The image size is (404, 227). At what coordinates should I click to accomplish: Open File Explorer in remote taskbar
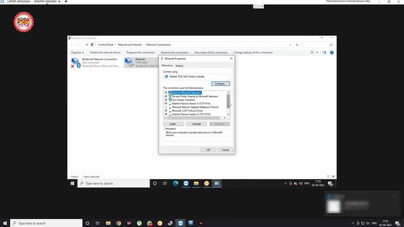(x=196, y=183)
